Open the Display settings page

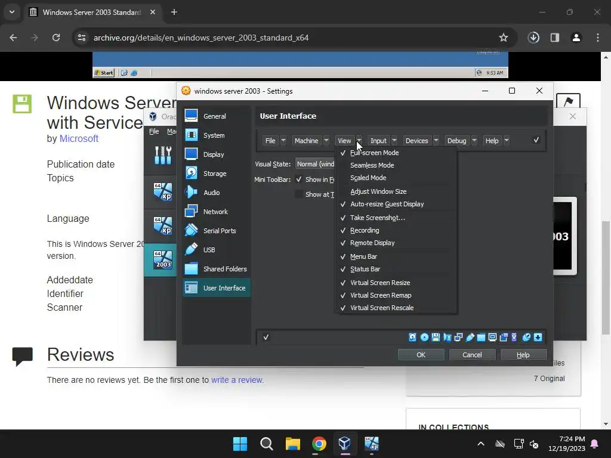[216, 154]
